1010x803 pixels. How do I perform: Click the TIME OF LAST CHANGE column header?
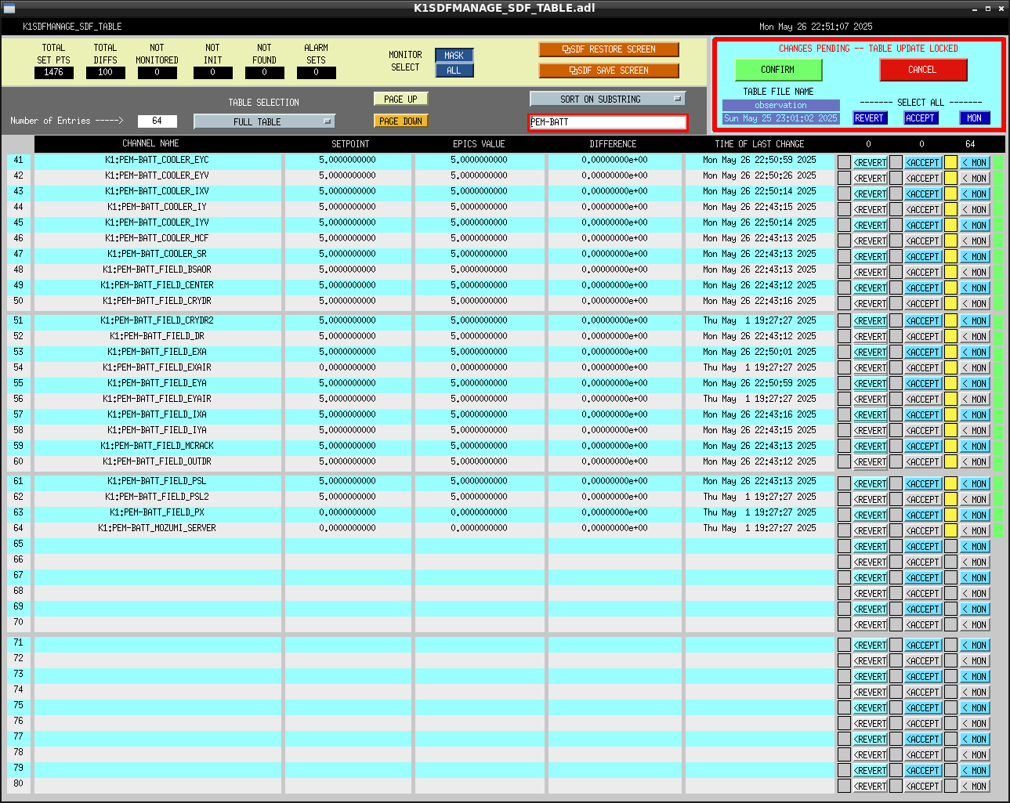(760, 144)
